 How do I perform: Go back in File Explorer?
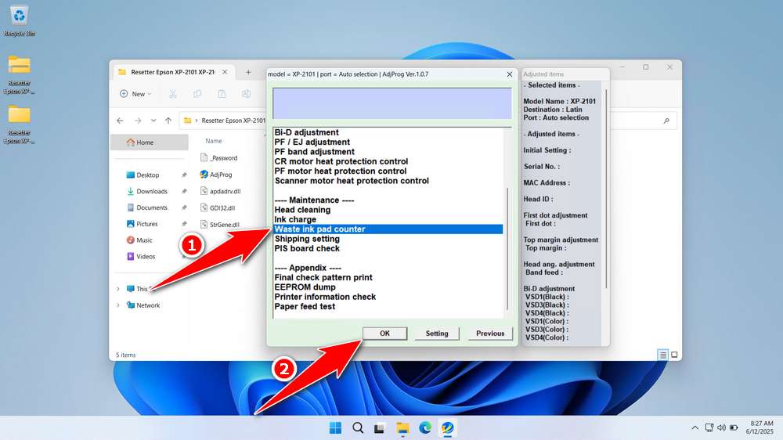click(x=120, y=121)
